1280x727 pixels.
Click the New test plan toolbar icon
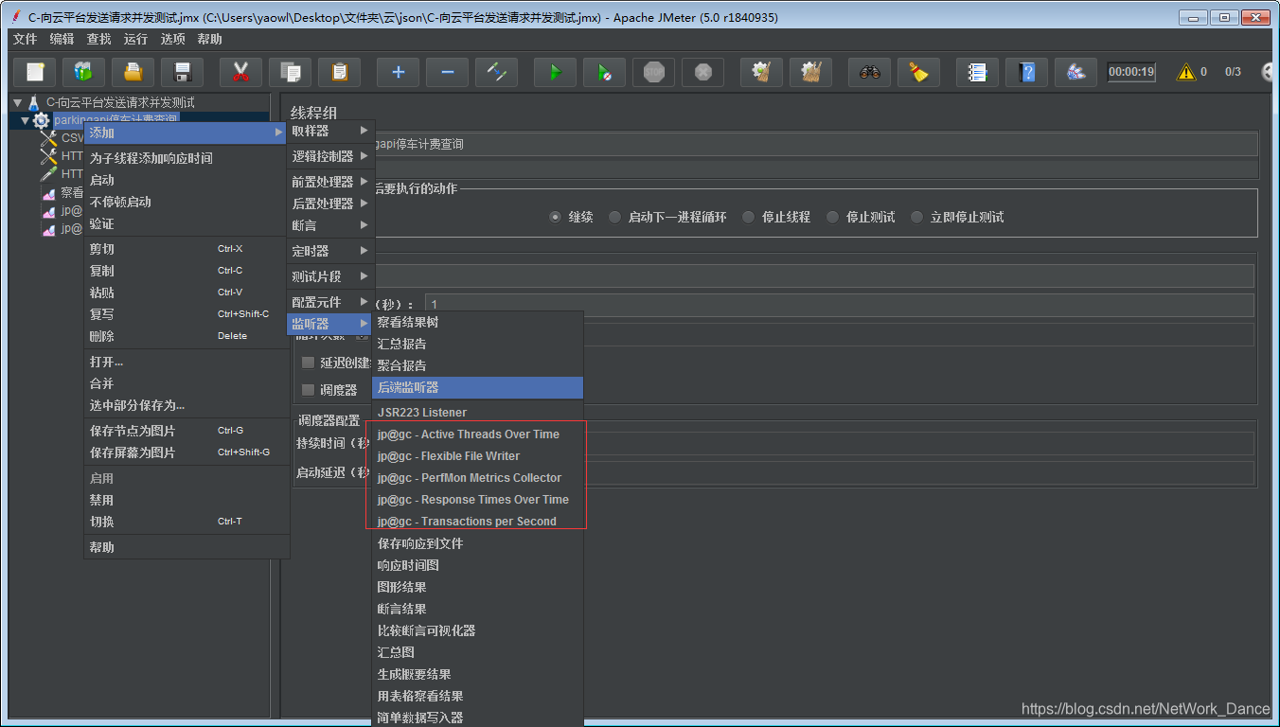[35, 72]
